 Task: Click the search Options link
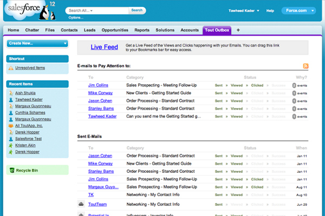coord(76,18)
